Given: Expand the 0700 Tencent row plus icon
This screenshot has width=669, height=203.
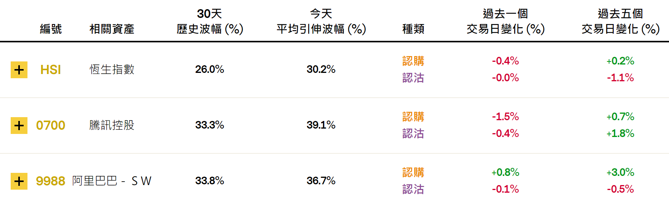Looking at the screenshot, I should (x=19, y=126).
